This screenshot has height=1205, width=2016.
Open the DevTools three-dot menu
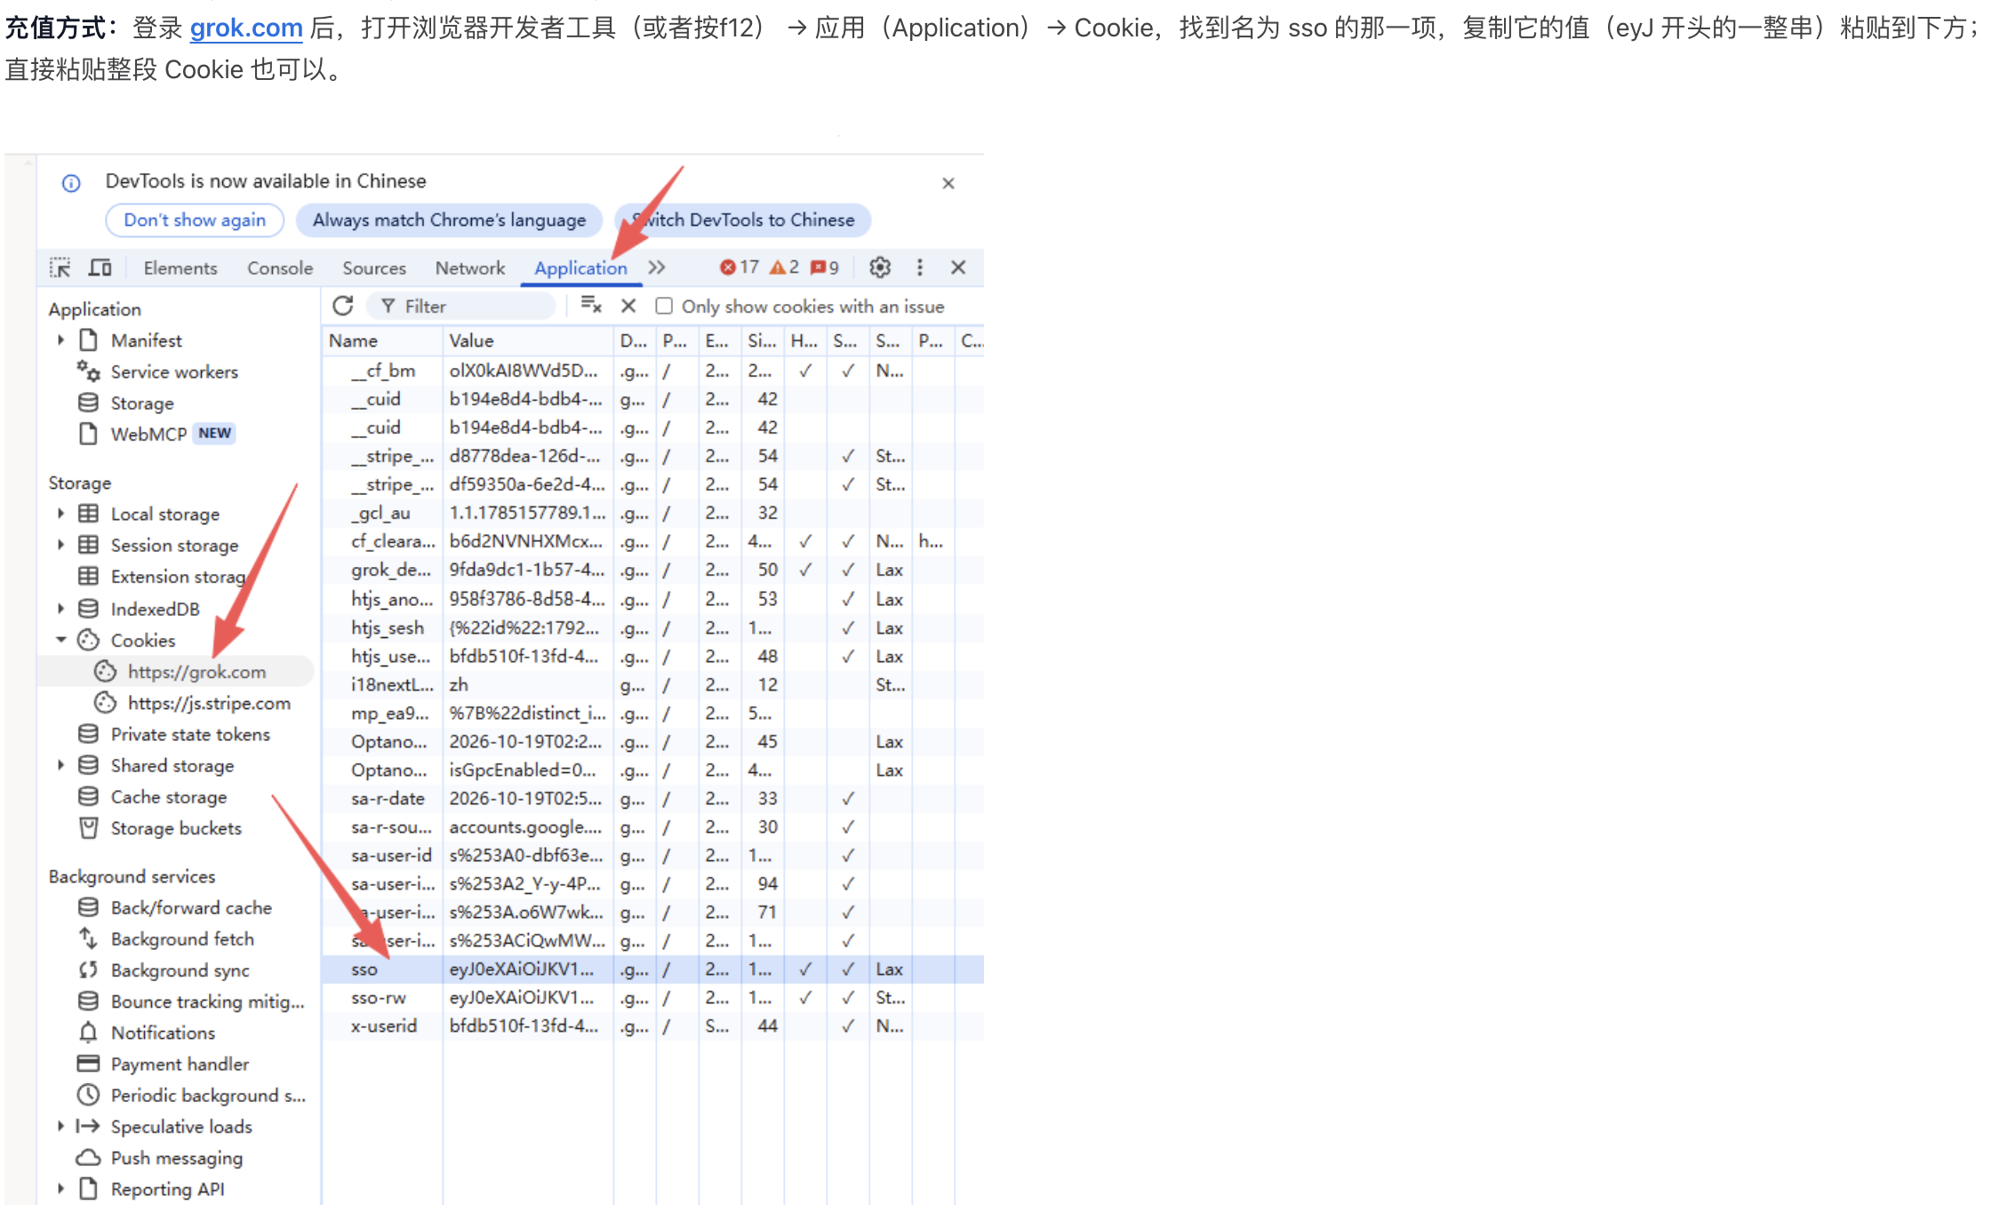(920, 267)
